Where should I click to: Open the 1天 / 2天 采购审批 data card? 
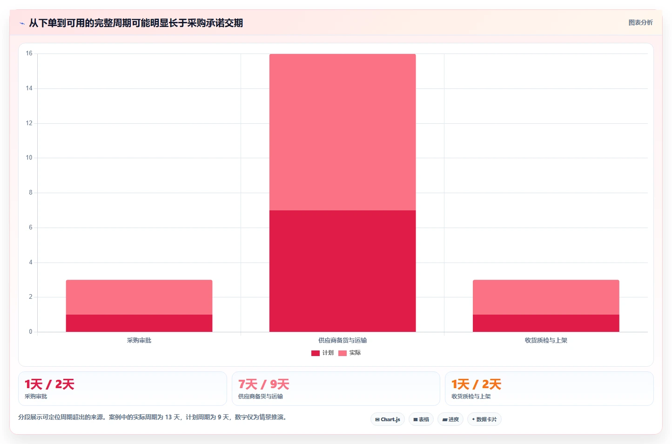[x=122, y=389]
